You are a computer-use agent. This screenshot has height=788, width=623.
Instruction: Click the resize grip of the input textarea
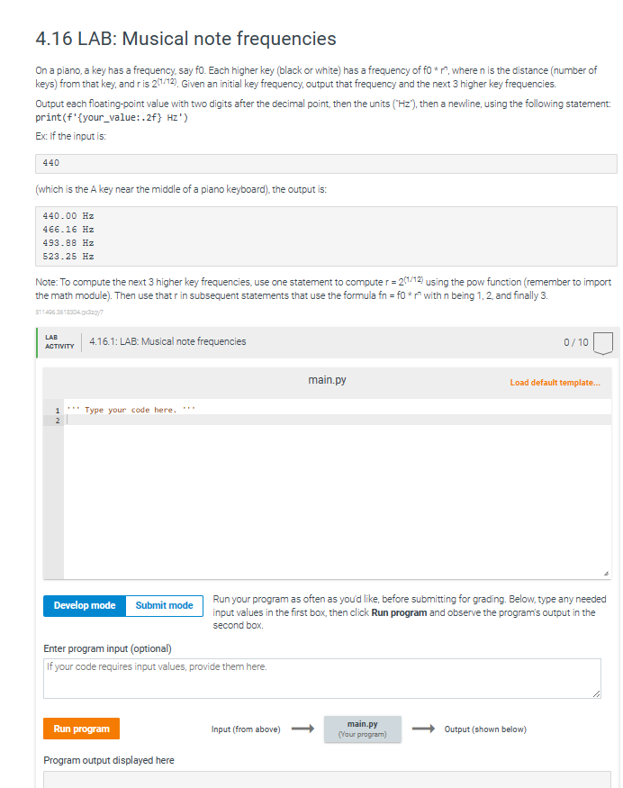pyautogui.click(x=597, y=693)
